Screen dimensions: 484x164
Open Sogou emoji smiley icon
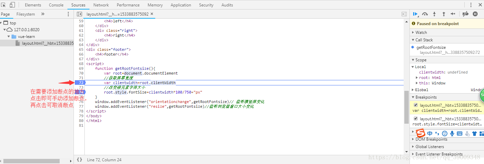coord(445,133)
